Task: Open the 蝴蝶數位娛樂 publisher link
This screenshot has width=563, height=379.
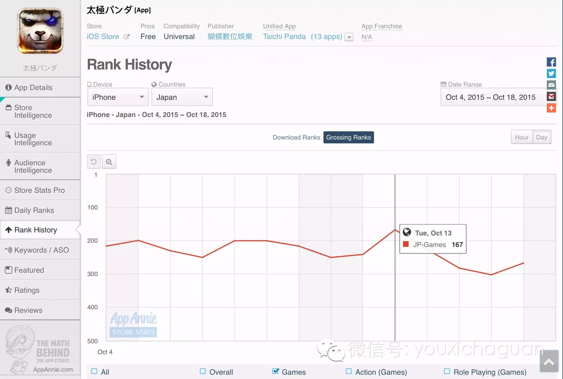Action: click(230, 37)
